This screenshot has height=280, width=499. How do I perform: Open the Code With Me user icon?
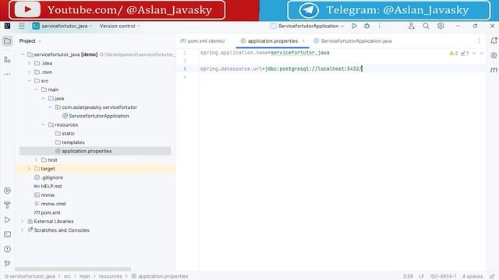(x=412, y=26)
